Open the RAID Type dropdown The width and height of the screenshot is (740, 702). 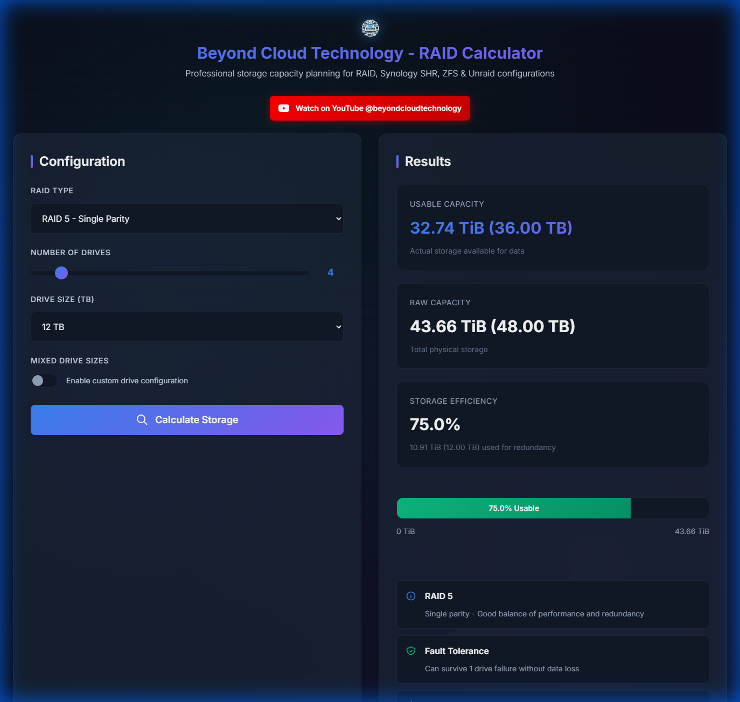point(186,219)
